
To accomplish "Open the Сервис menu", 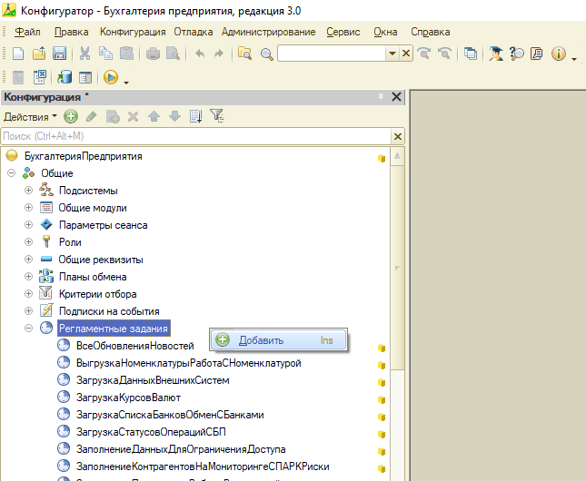I will (x=343, y=32).
